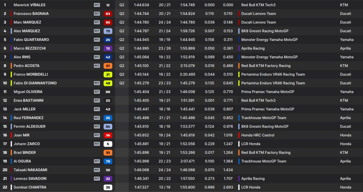The height and width of the screenshot is (192, 363).
Task: Select rider name Miguel OLIVEIRA
Action: [28, 92]
